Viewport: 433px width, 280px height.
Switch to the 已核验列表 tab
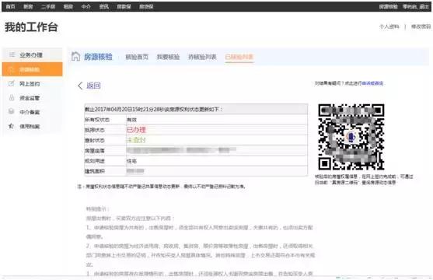pos(239,57)
